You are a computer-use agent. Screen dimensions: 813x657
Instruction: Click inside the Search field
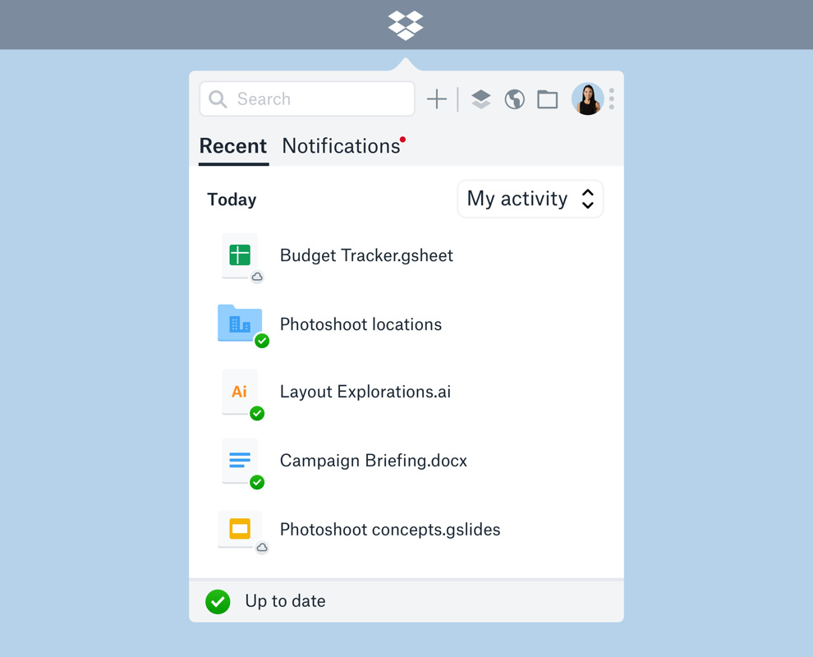(307, 99)
